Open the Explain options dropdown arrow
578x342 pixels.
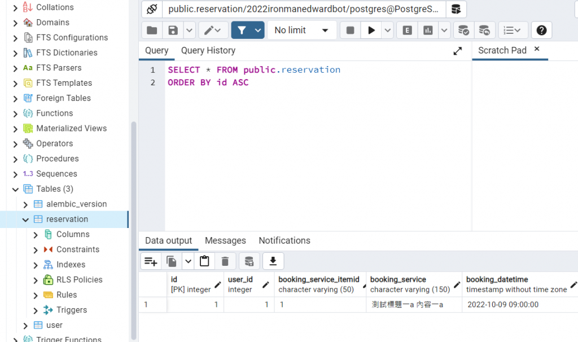(x=444, y=30)
